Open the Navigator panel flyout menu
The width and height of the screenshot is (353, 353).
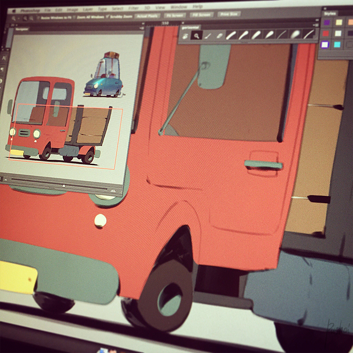click(x=141, y=28)
